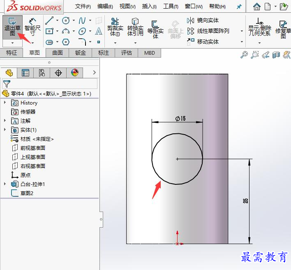Open the Line tool dropdown arrow
291x270 pixels.
[x=58, y=21]
